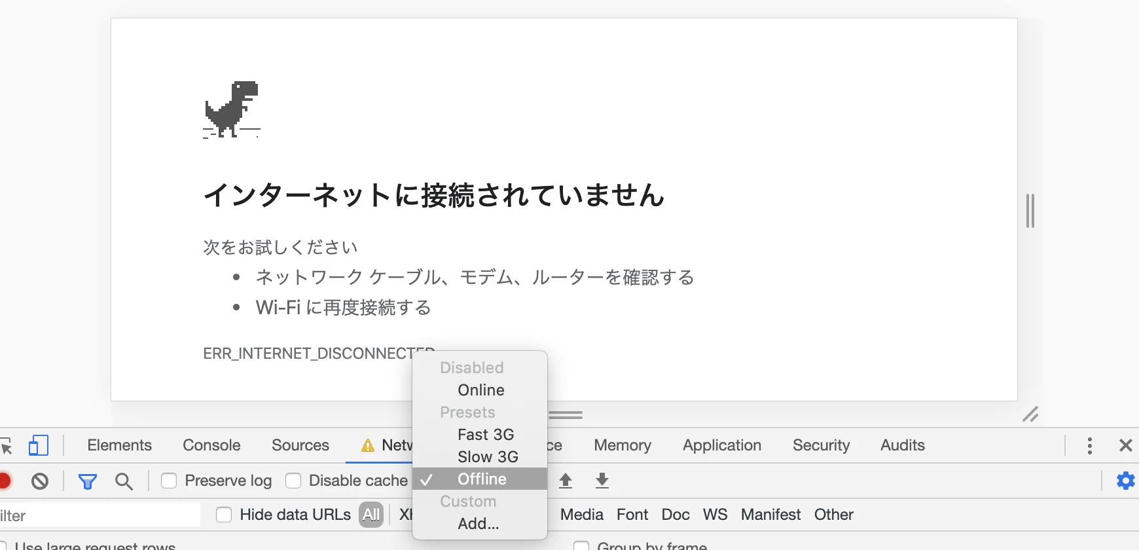
Task: Click the viewport corner resize handle
Action: (x=1030, y=414)
